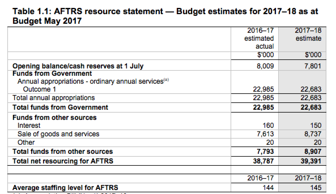Select the '2017–18 estimate' column header
The width and height of the screenshot is (336, 194).
tap(308, 34)
